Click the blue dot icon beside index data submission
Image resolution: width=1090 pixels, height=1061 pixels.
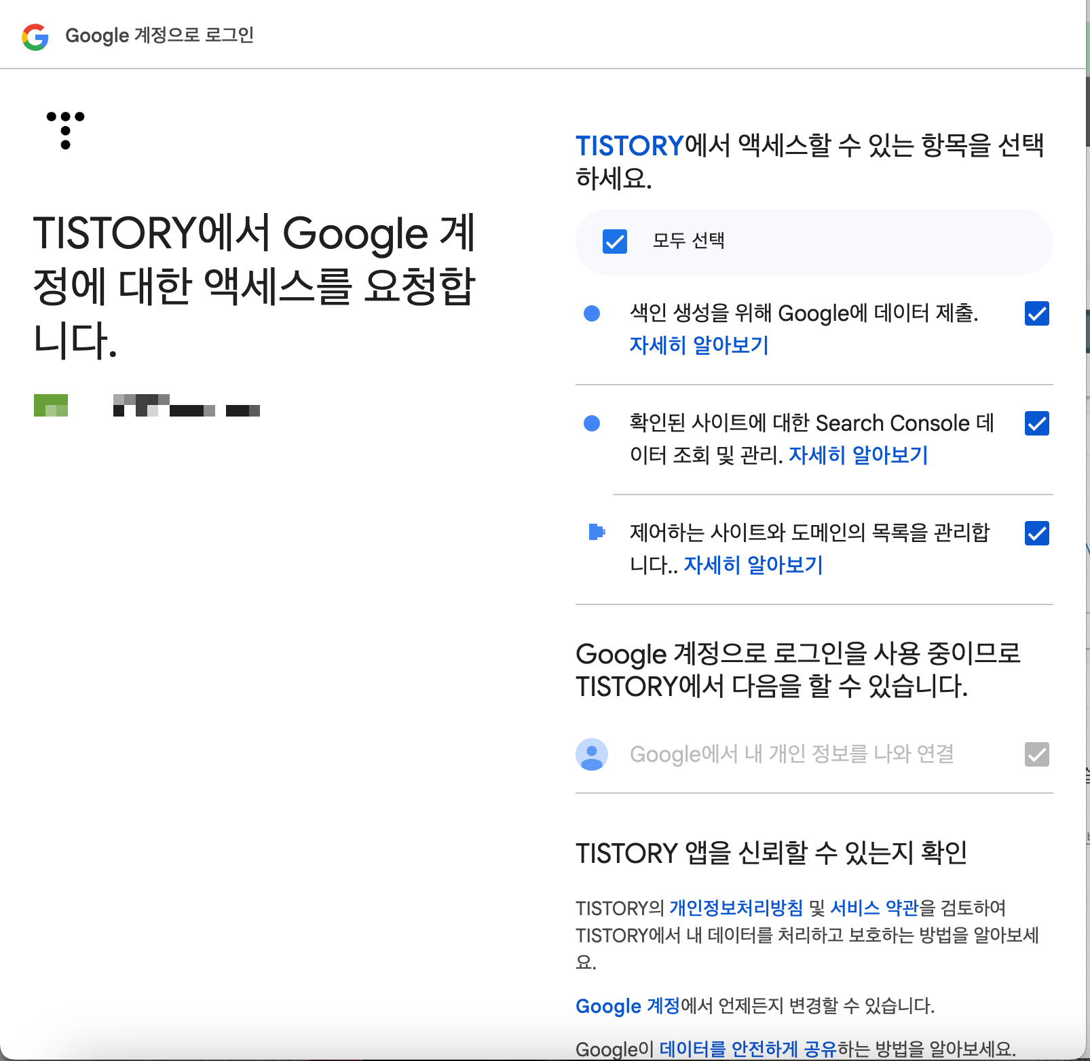click(592, 313)
